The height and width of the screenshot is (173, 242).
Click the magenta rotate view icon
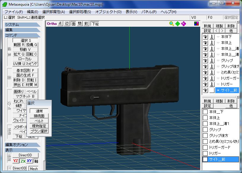[x=184, y=24]
